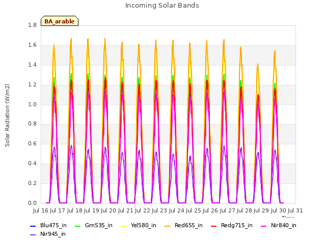Viewport: 326px width, 244px height.
Task: Click the green Grn535_in legend swatch
Action: pyautogui.click(x=77, y=226)
